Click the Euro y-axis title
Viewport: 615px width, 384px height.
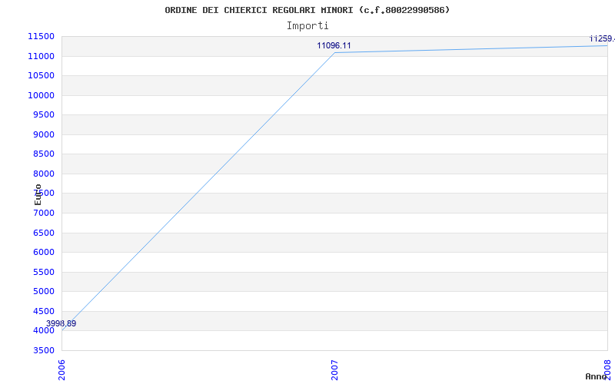tap(38, 195)
